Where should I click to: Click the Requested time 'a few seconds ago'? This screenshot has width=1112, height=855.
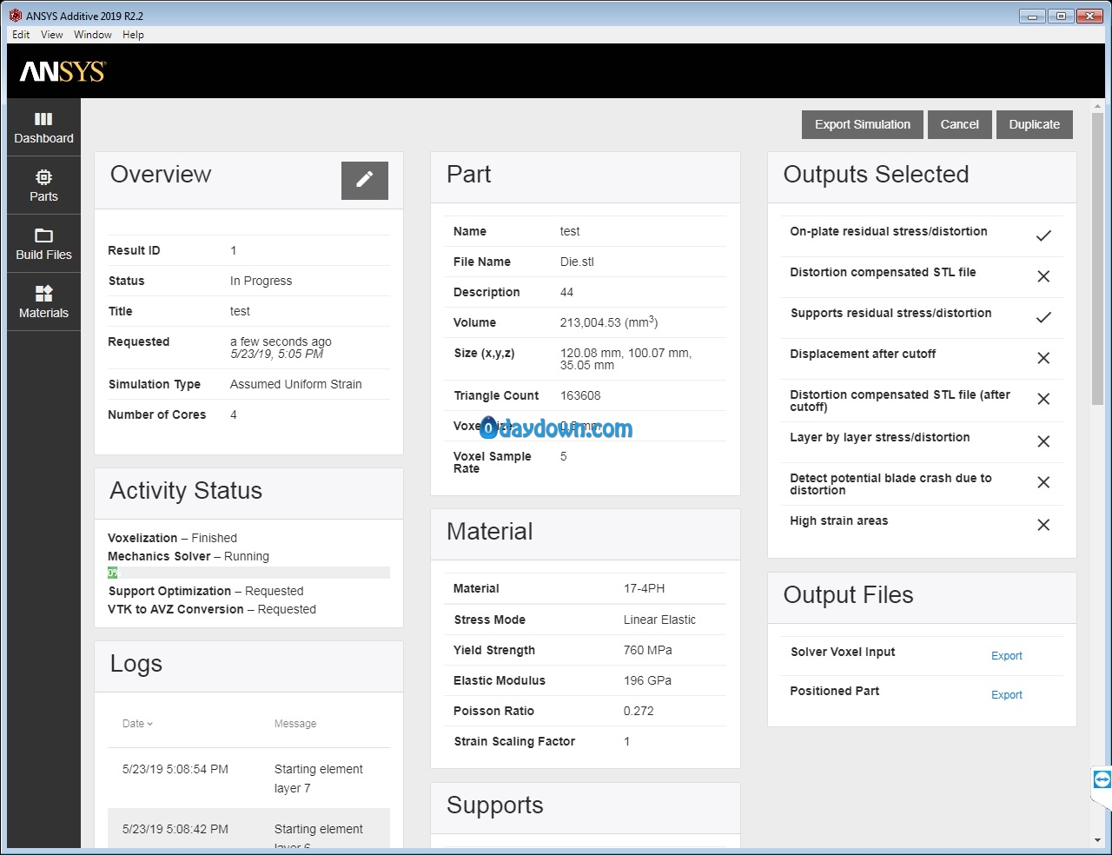click(281, 341)
